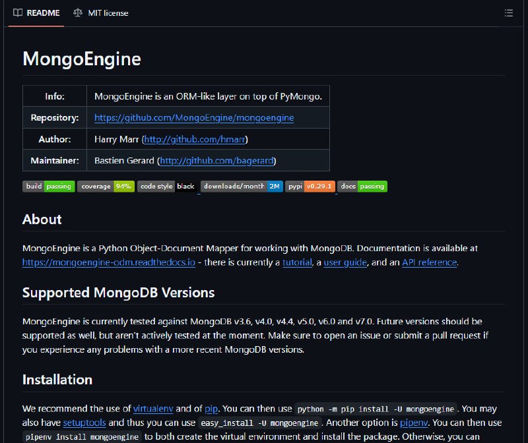The height and width of the screenshot is (443, 528).
Task: Open Harry Marr's GitHub profile link
Action: (195, 139)
